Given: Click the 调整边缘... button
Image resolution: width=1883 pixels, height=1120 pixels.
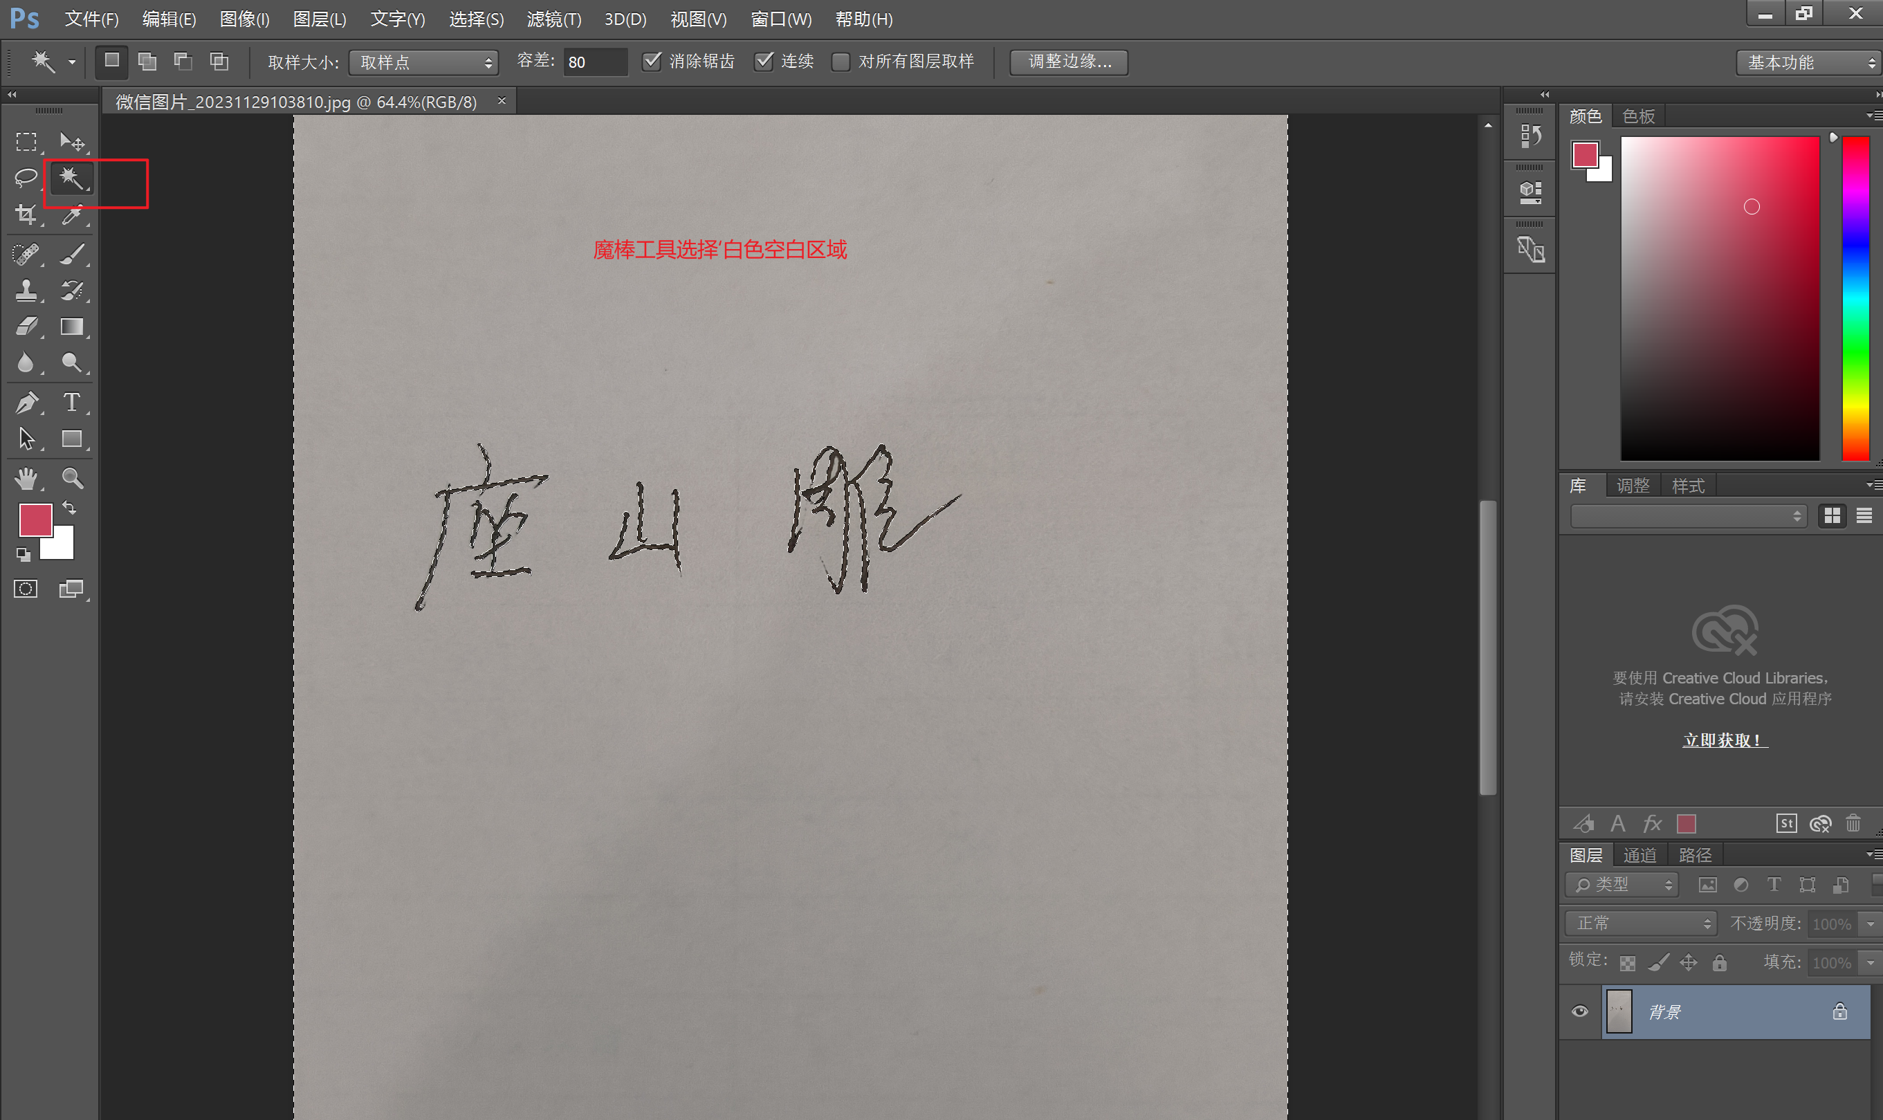Looking at the screenshot, I should click(1069, 62).
